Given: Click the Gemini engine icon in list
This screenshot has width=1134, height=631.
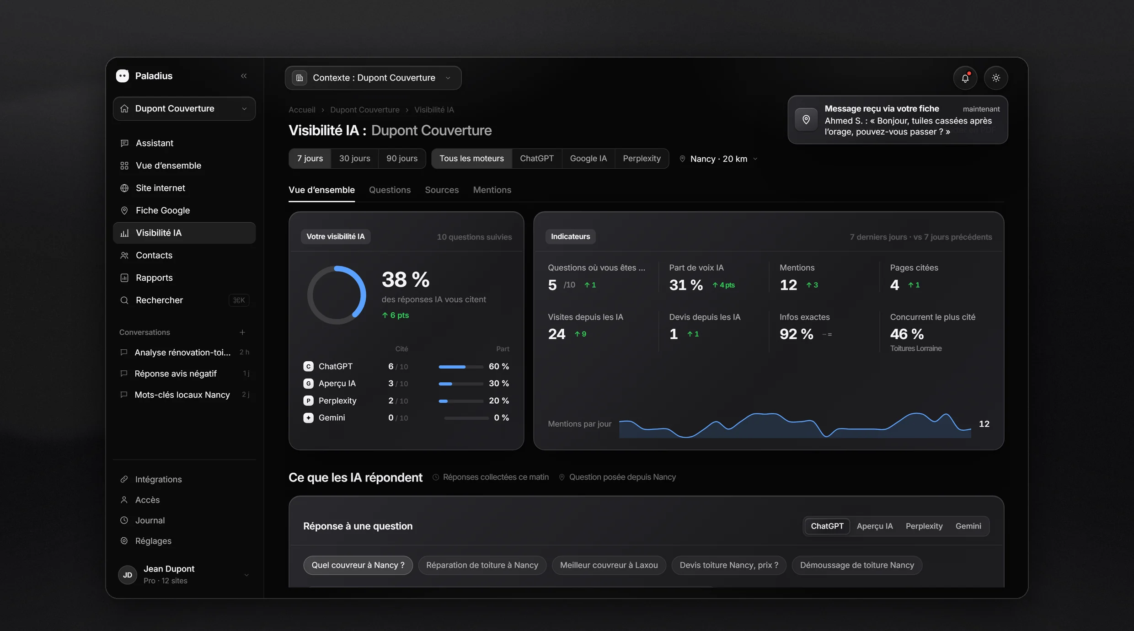Looking at the screenshot, I should coord(309,417).
